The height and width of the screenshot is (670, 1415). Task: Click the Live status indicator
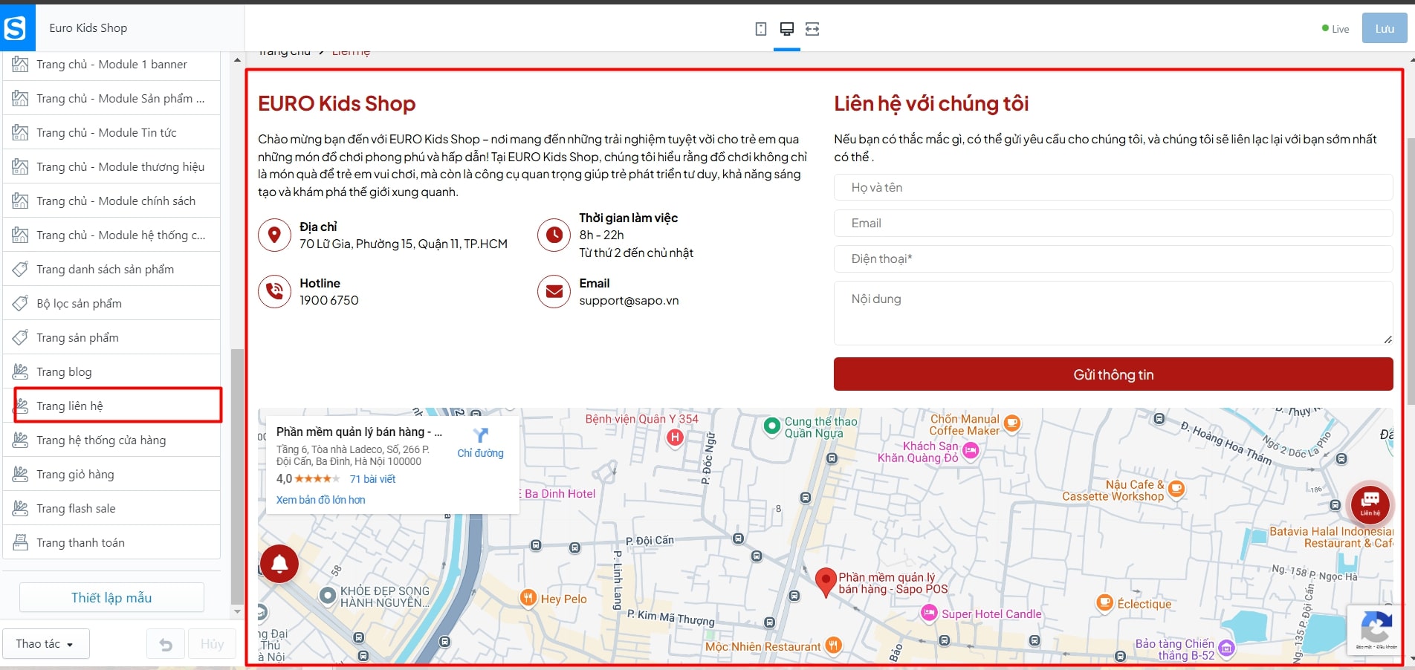pos(1335,29)
